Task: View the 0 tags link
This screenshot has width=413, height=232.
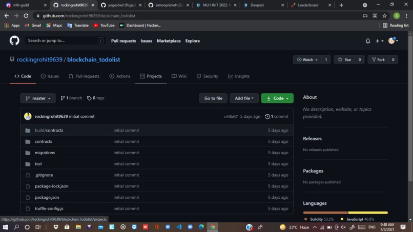Action: coord(96,98)
